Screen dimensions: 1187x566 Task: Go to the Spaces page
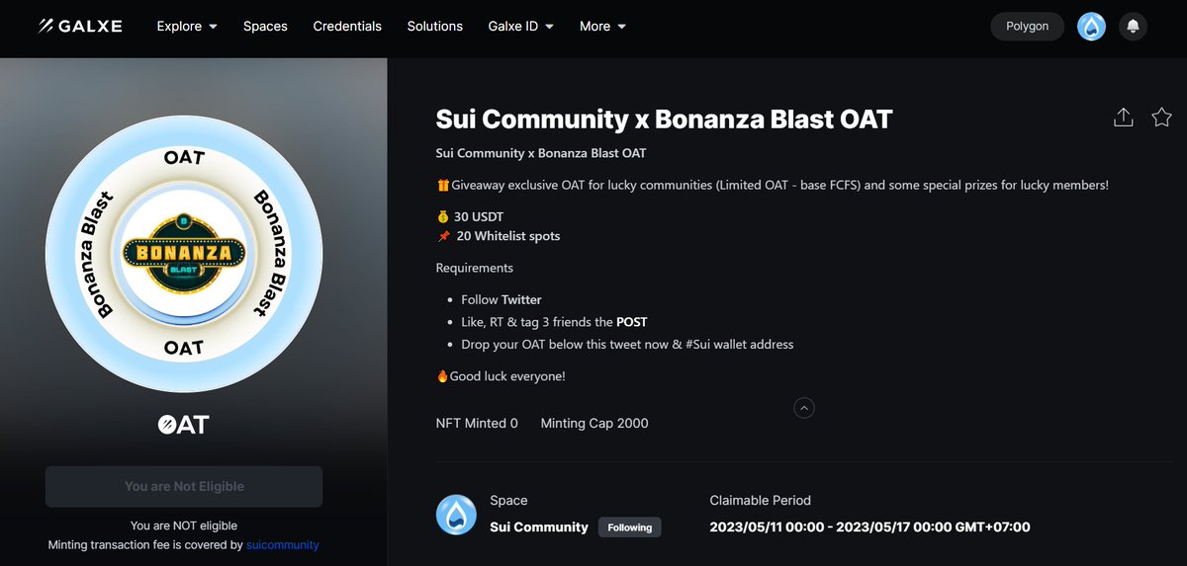265,27
